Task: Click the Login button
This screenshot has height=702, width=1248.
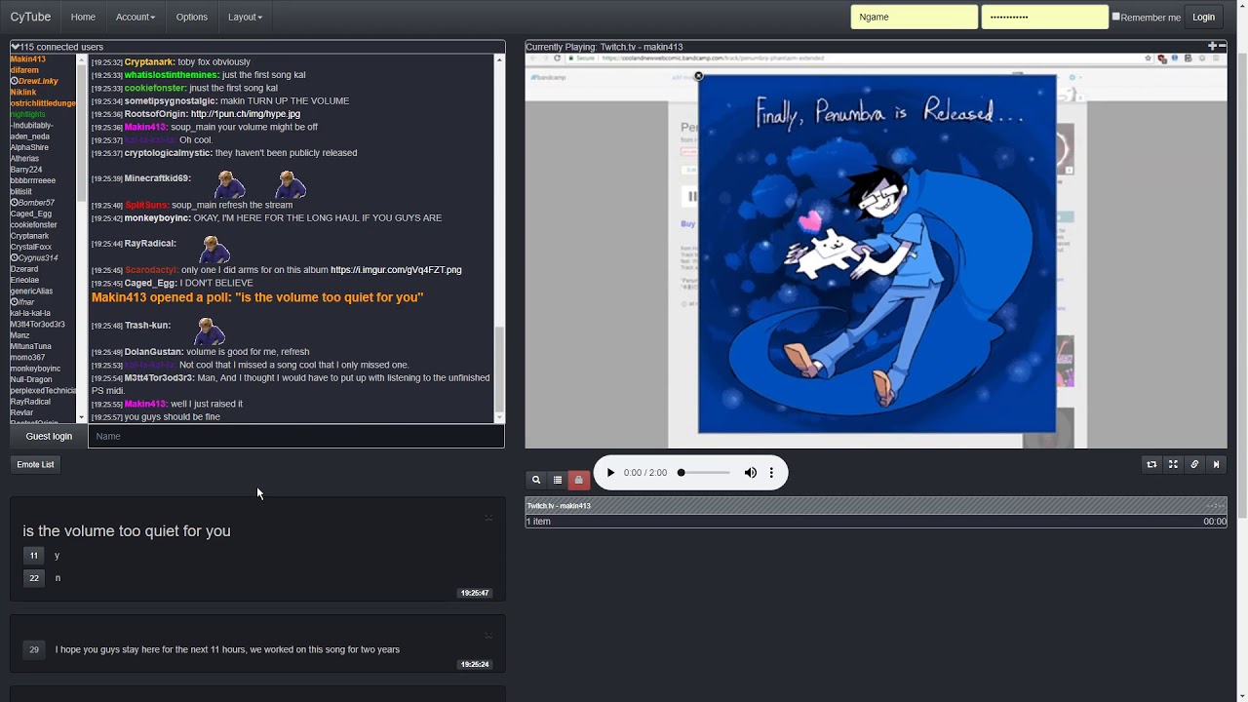Action: tap(1203, 17)
